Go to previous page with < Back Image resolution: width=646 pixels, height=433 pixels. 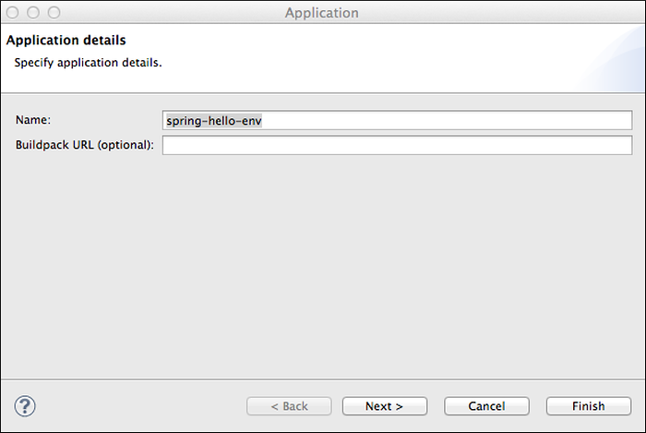[x=289, y=406]
